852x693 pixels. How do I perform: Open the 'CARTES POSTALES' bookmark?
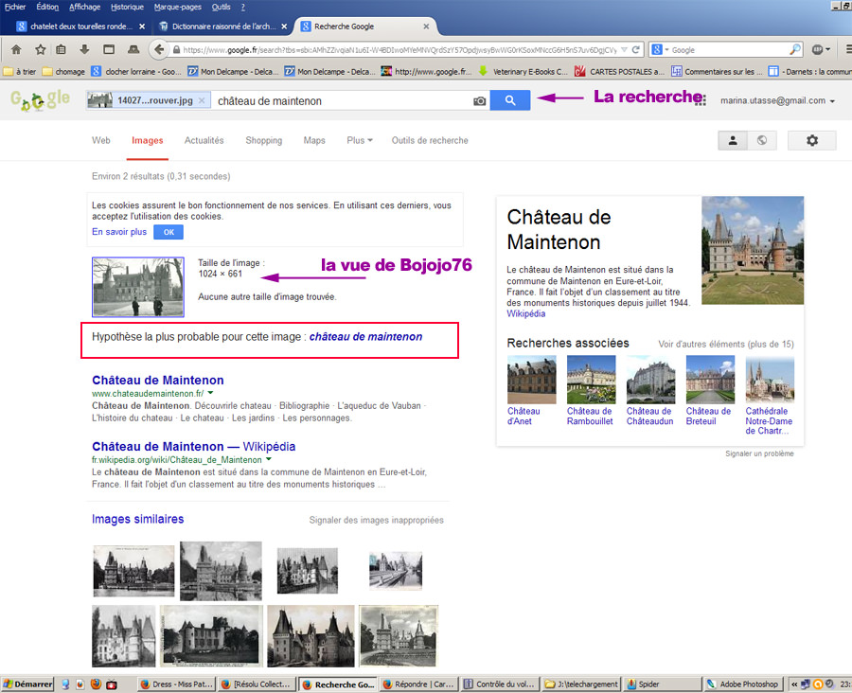[619, 71]
